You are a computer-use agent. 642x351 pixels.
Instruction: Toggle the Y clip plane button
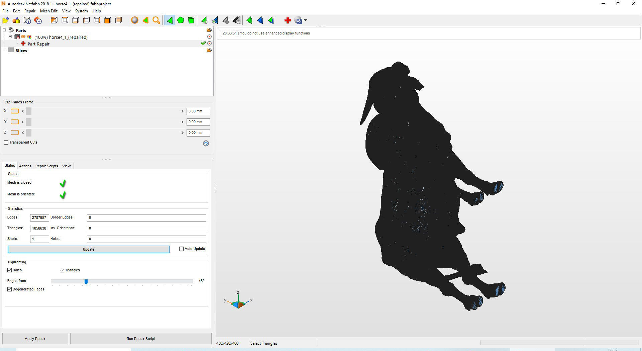pos(15,122)
